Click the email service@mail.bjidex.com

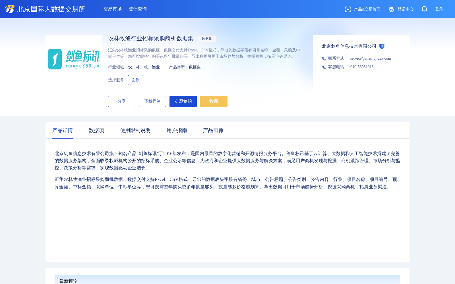coord(371,59)
